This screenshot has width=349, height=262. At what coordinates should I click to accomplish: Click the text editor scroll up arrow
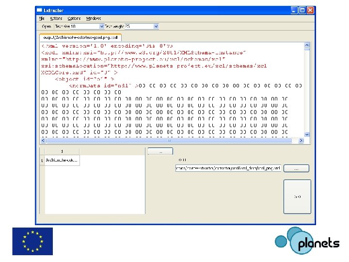[307, 45]
